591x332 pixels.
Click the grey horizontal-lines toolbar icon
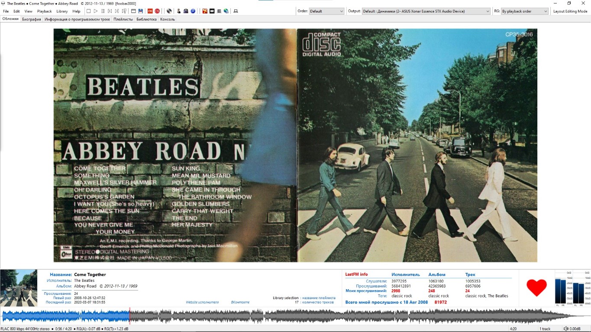tap(219, 11)
